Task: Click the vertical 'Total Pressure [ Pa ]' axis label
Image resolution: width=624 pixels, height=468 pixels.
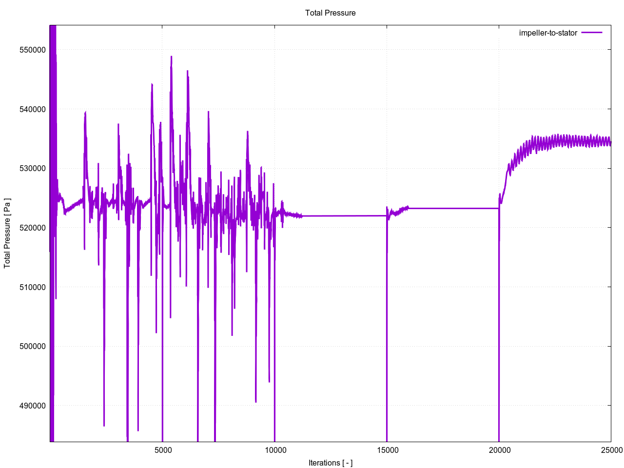Action: [7, 233]
